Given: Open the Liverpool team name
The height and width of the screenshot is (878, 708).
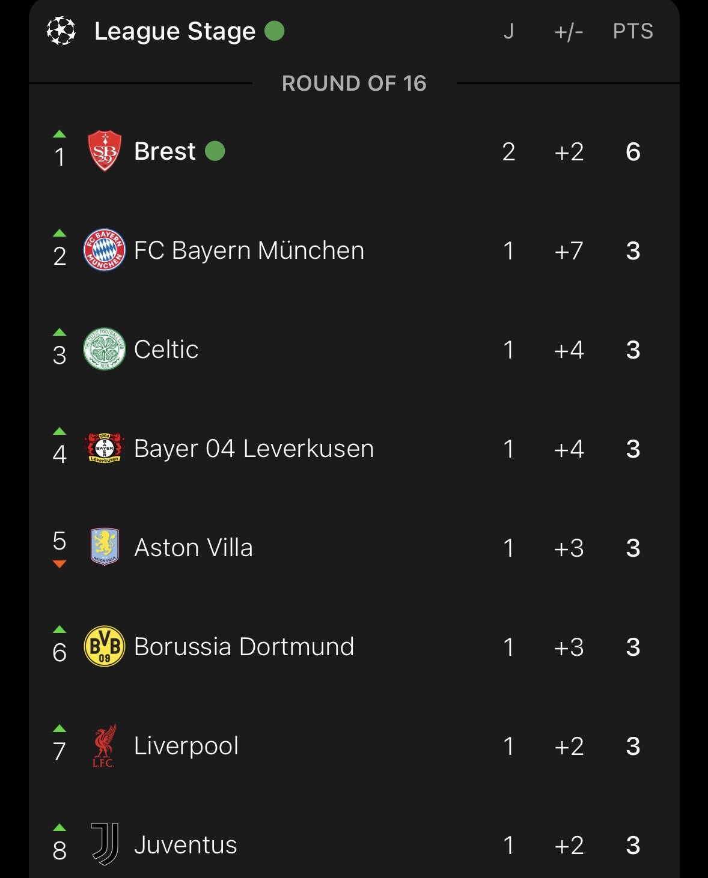Looking at the screenshot, I should [x=186, y=746].
